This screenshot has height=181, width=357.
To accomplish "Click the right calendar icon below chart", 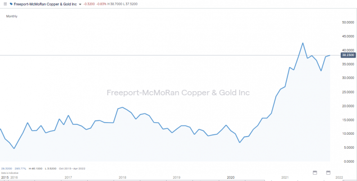I will click(x=328, y=172).
